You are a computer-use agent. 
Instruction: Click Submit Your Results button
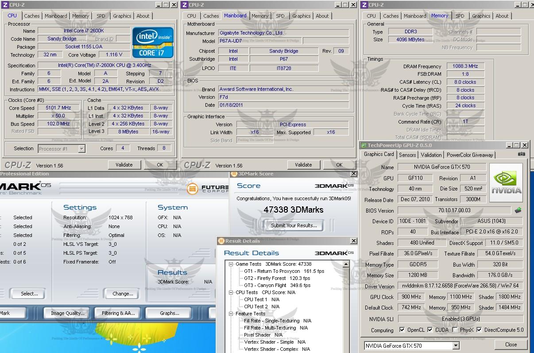tap(294, 225)
